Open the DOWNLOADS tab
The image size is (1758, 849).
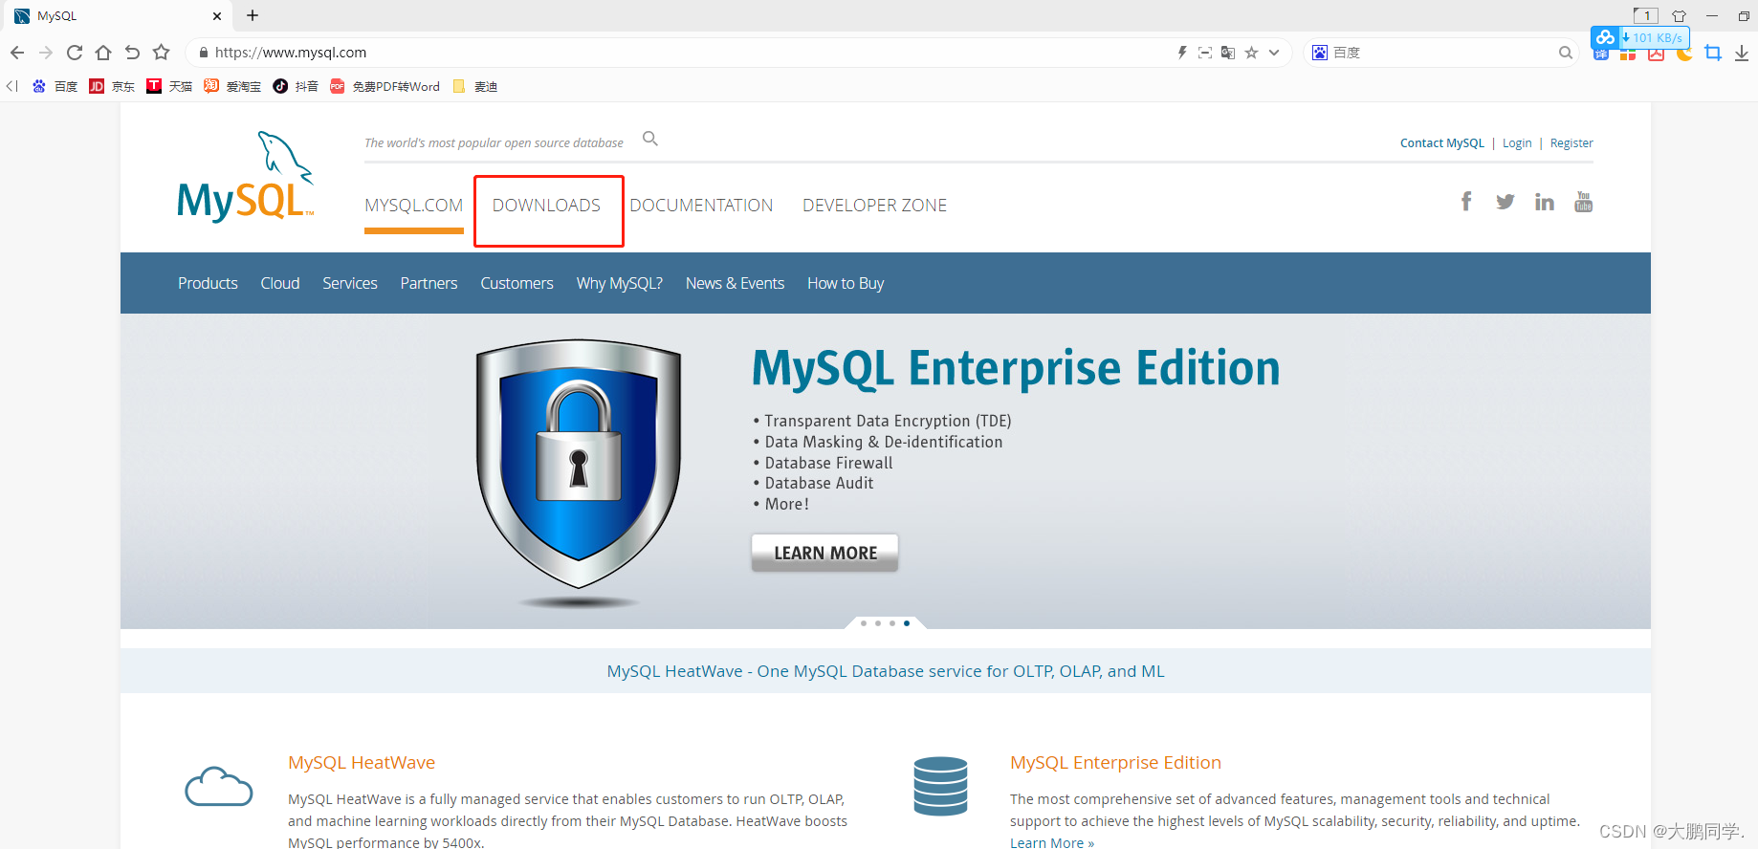pyautogui.click(x=546, y=206)
